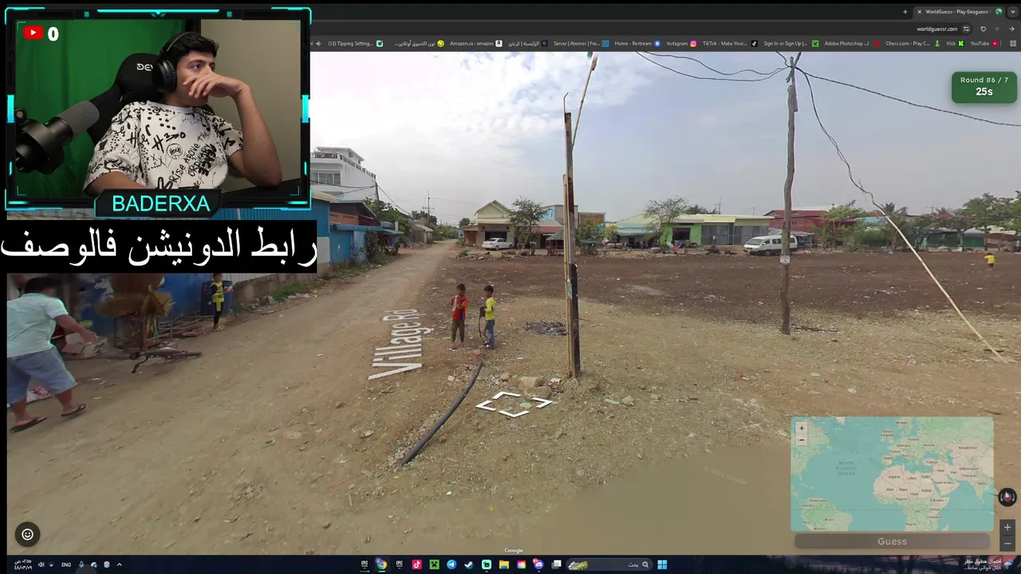Open the Kick bookmark
Viewport: 1021px width, 574px height.
954,44
